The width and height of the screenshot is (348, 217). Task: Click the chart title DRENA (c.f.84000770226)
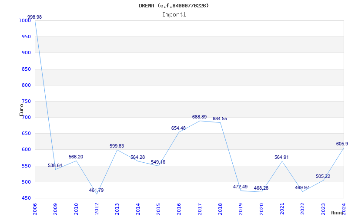(x=174, y=6)
